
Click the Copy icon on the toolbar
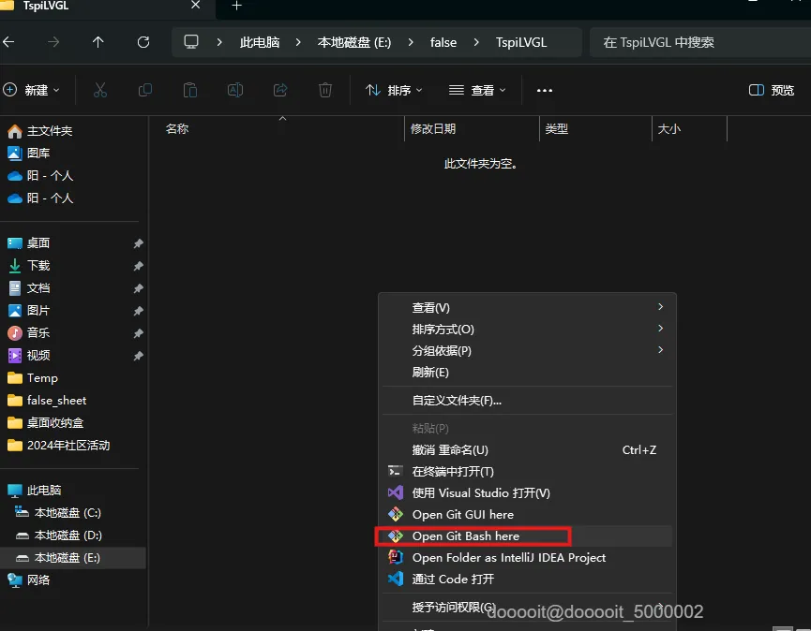(145, 89)
